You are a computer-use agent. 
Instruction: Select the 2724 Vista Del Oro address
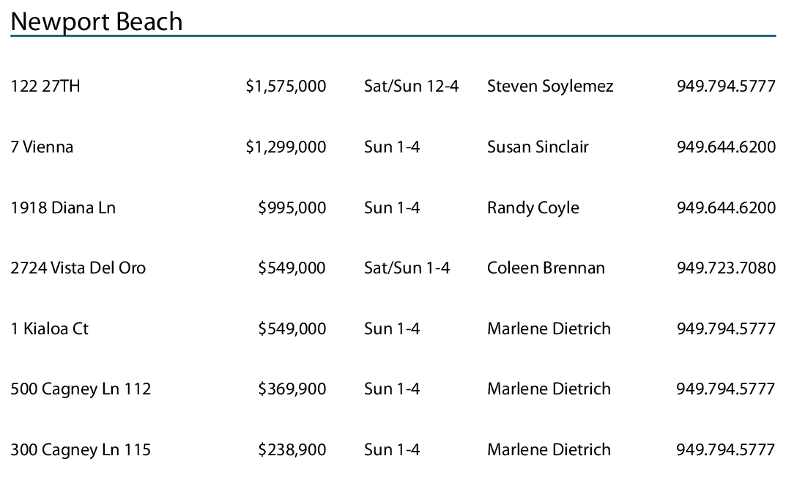pyautogui.click(x=78, y=268)
